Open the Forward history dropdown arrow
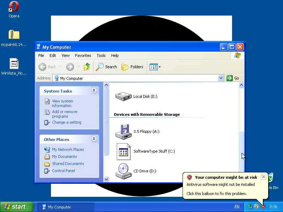This screenshot has width=283, height=212. [x=78, y=67]
